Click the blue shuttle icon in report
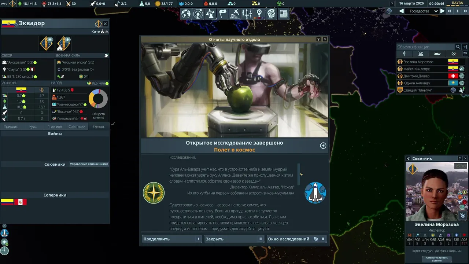 click(x=315, y=193)
